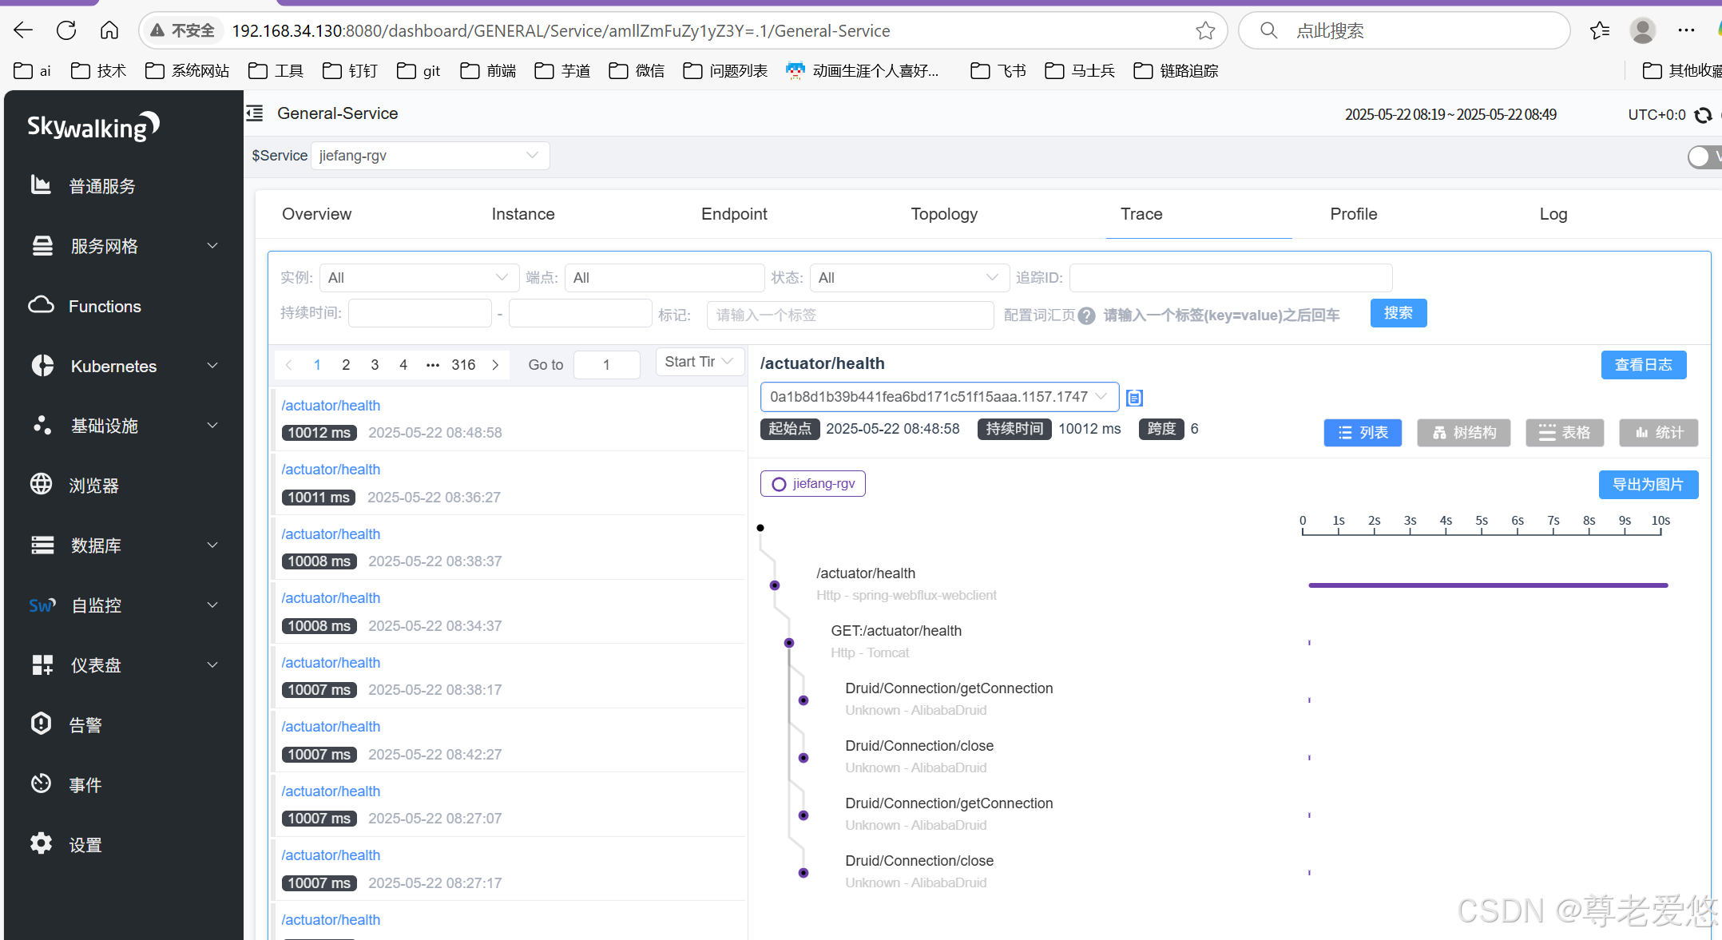Screen dimensions: 1722x940
Task: Open the 浏览器 globe icon
Action: point(41,484)
